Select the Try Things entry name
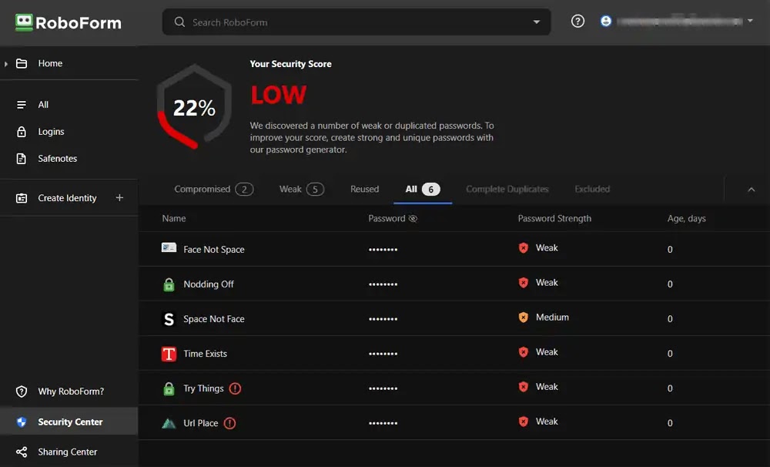Screen dimensions: 770x467 point(203,388)
